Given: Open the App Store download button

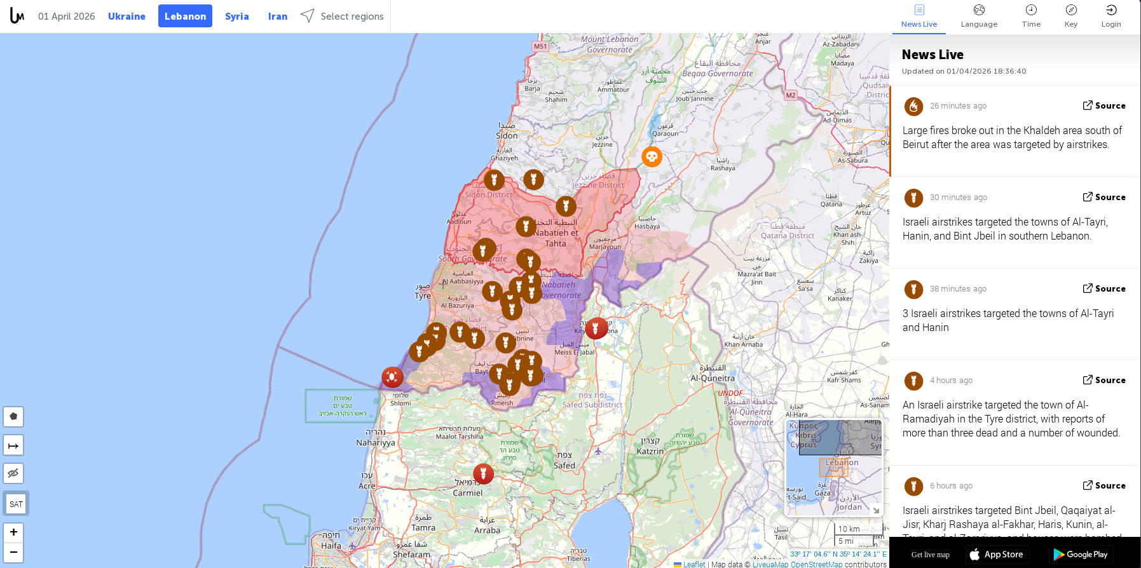Looking at the screenshot, I should point(997,554).
